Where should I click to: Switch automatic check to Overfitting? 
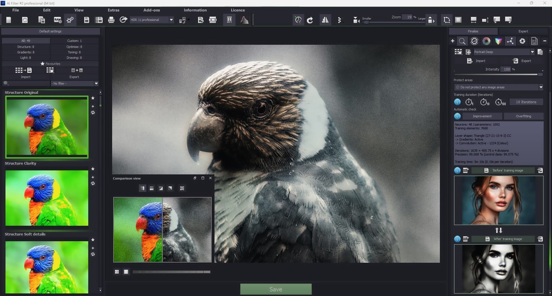coord(524,116)
